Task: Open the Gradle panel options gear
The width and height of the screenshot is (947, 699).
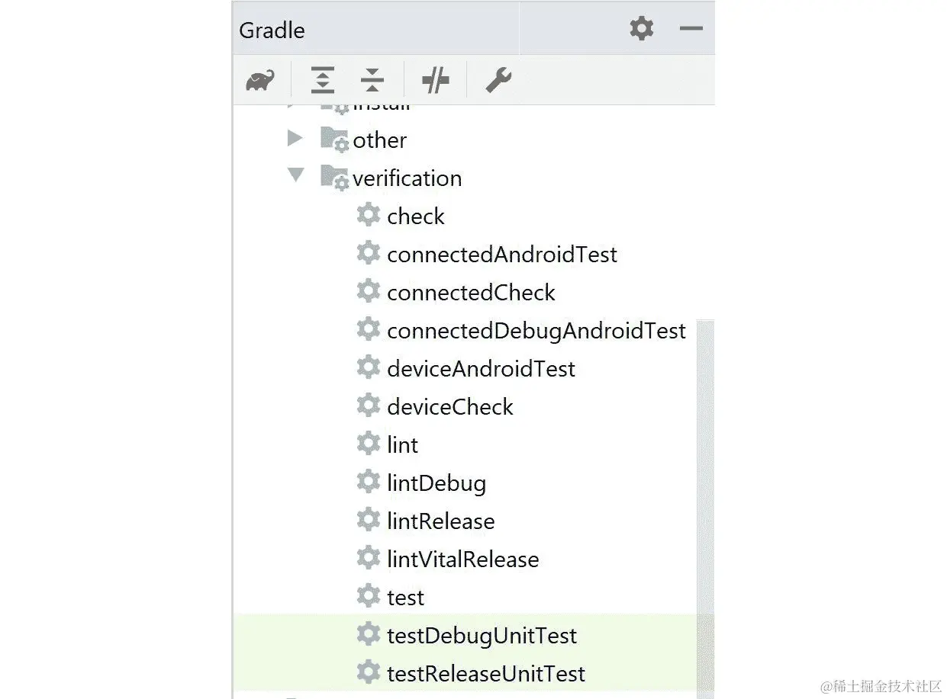Action: tap(641, 29)
